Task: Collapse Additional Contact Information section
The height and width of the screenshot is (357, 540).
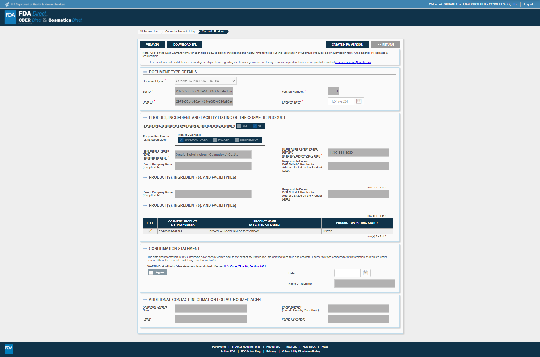Action: point(145,300)
